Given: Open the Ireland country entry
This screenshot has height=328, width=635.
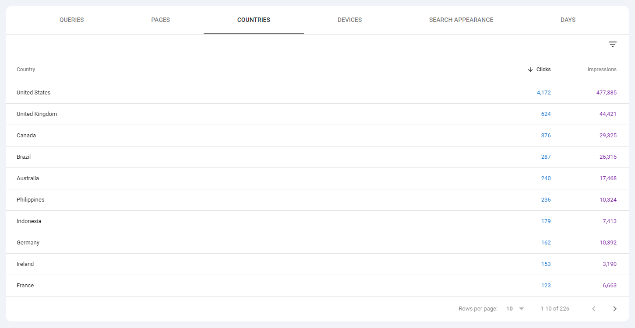Looking at the screenshot, I should (x=25, y=264).
